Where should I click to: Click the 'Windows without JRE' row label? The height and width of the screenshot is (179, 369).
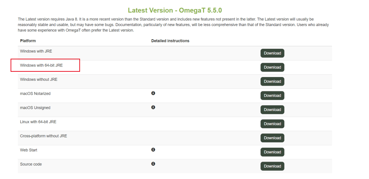pyautogui.click(x=38, y=79)
